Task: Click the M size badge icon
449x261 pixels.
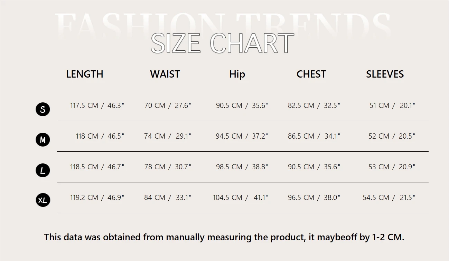Action: tap(43, 140)
